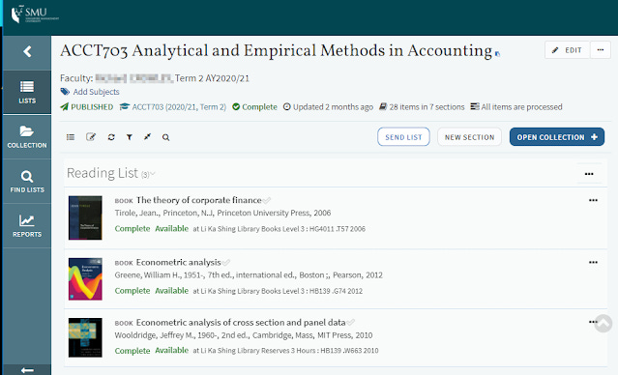
Task: Click the Open Collection button
Action: pos(557,136)
